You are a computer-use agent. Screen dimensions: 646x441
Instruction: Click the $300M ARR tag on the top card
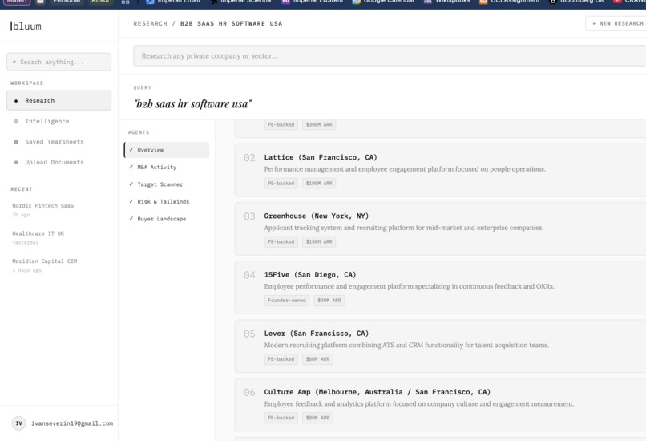[x=319, y=125]
